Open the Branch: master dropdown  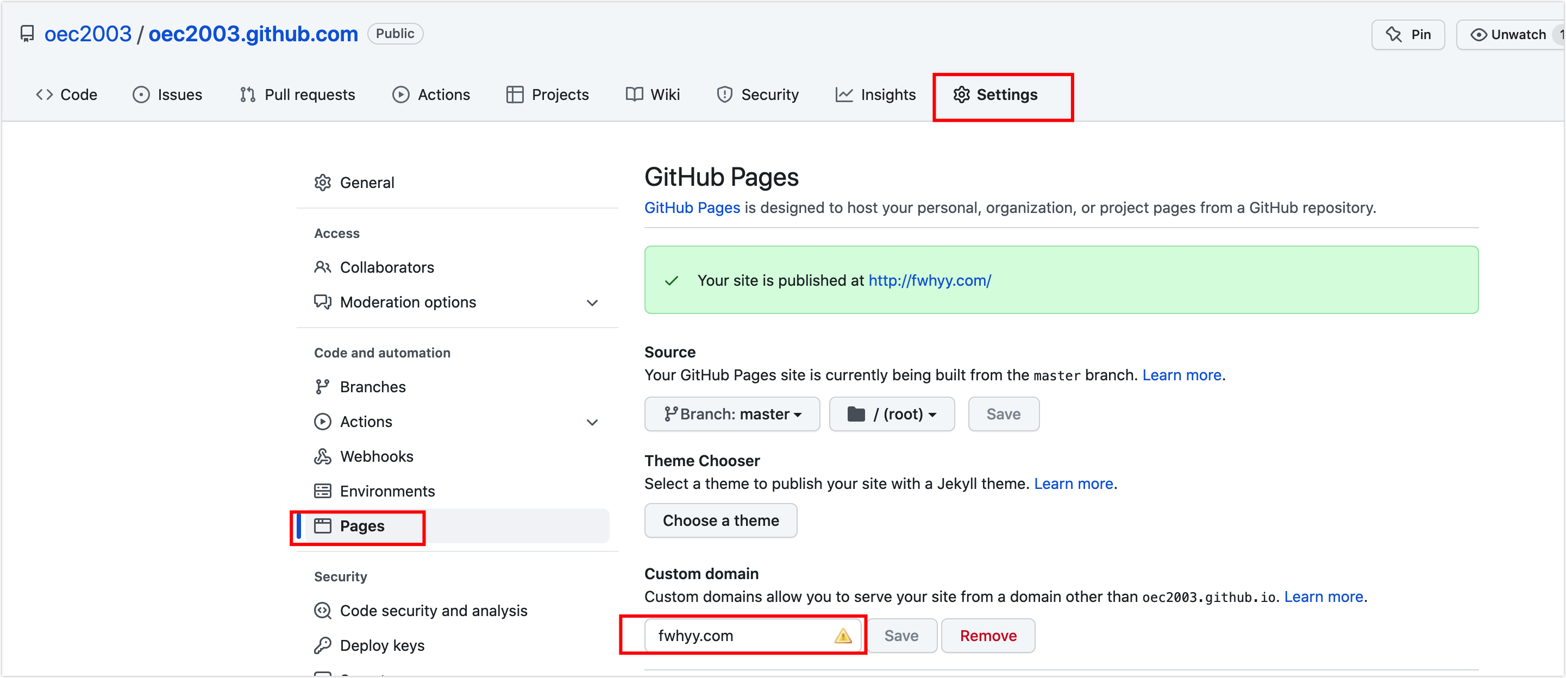732,414
